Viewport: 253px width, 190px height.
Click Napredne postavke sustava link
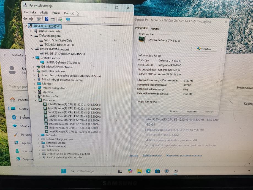pos(184,156)
